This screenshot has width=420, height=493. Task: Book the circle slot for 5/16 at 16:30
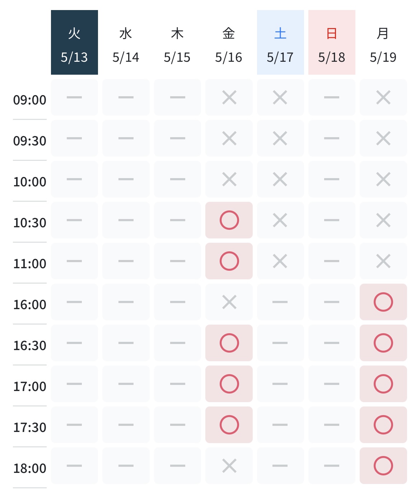point(229,343)
